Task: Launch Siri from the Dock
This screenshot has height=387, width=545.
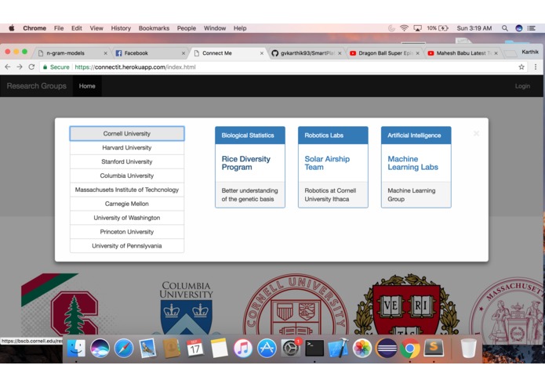Action: pos(100,348)
